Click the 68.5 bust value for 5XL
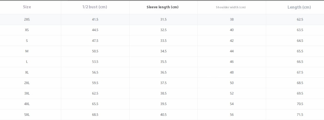The height and width of the screenshot is (120, 324). point(95,115)
